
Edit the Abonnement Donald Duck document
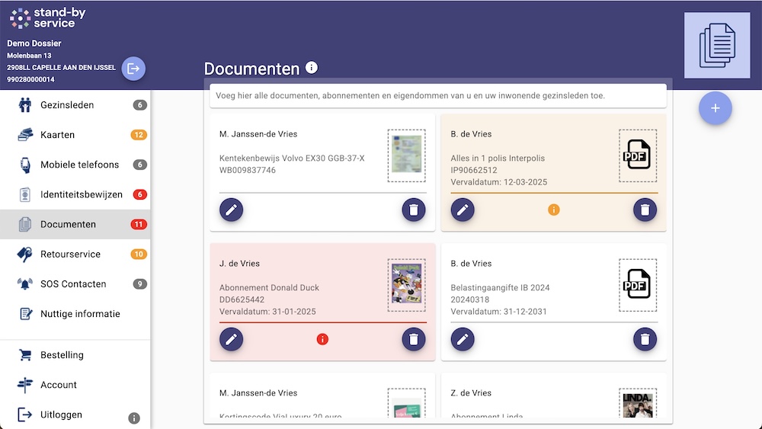(232, 339)
